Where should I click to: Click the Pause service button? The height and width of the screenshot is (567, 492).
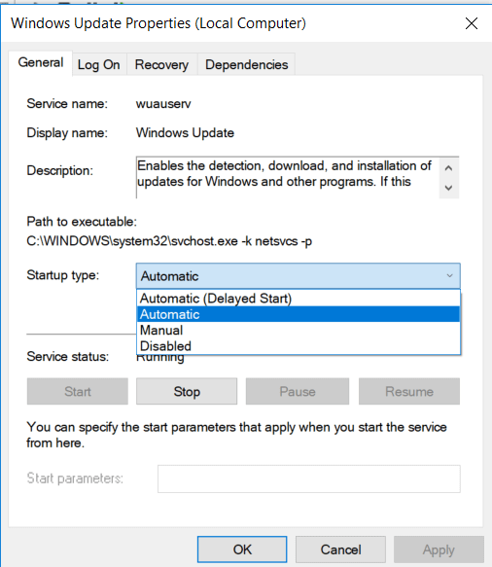click(298, 391)
